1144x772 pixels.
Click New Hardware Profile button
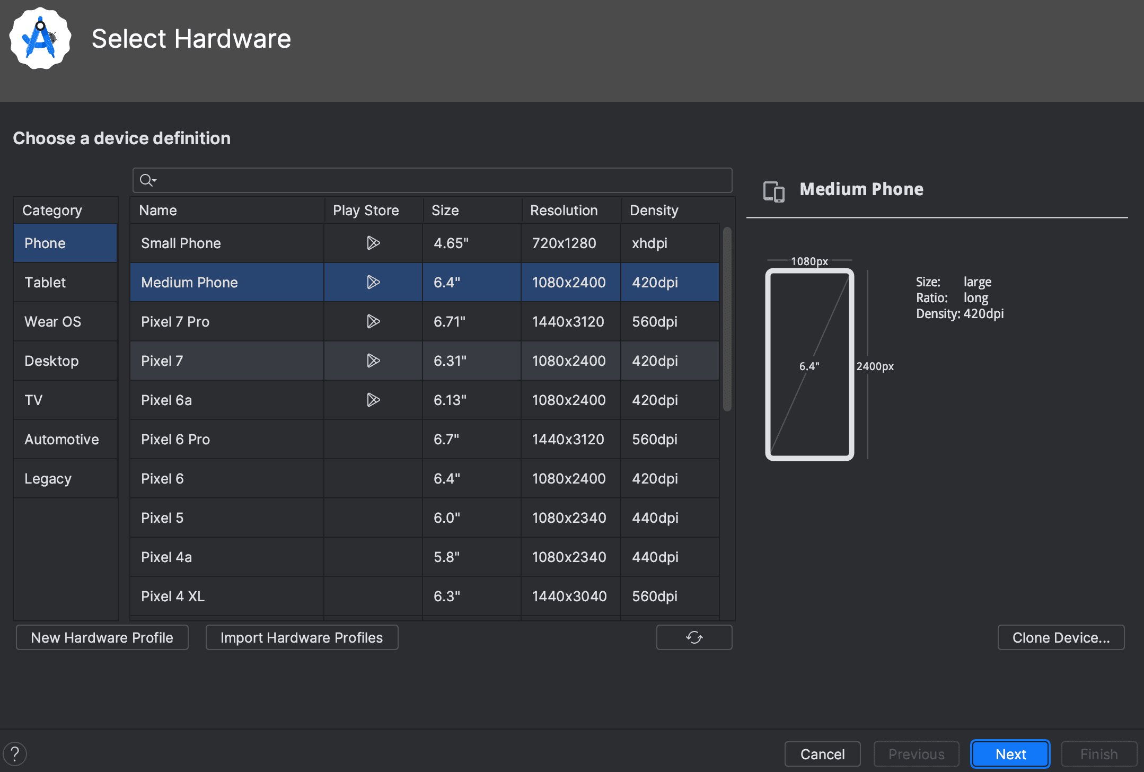click(x=102, y=637)
